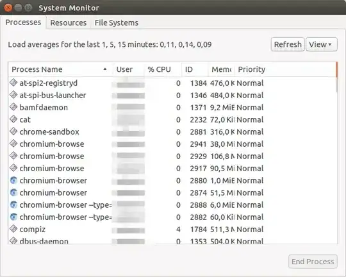Select the bamfdaemon process icon
The width and height of the screenshot is (346, 277).
[13, 107]
